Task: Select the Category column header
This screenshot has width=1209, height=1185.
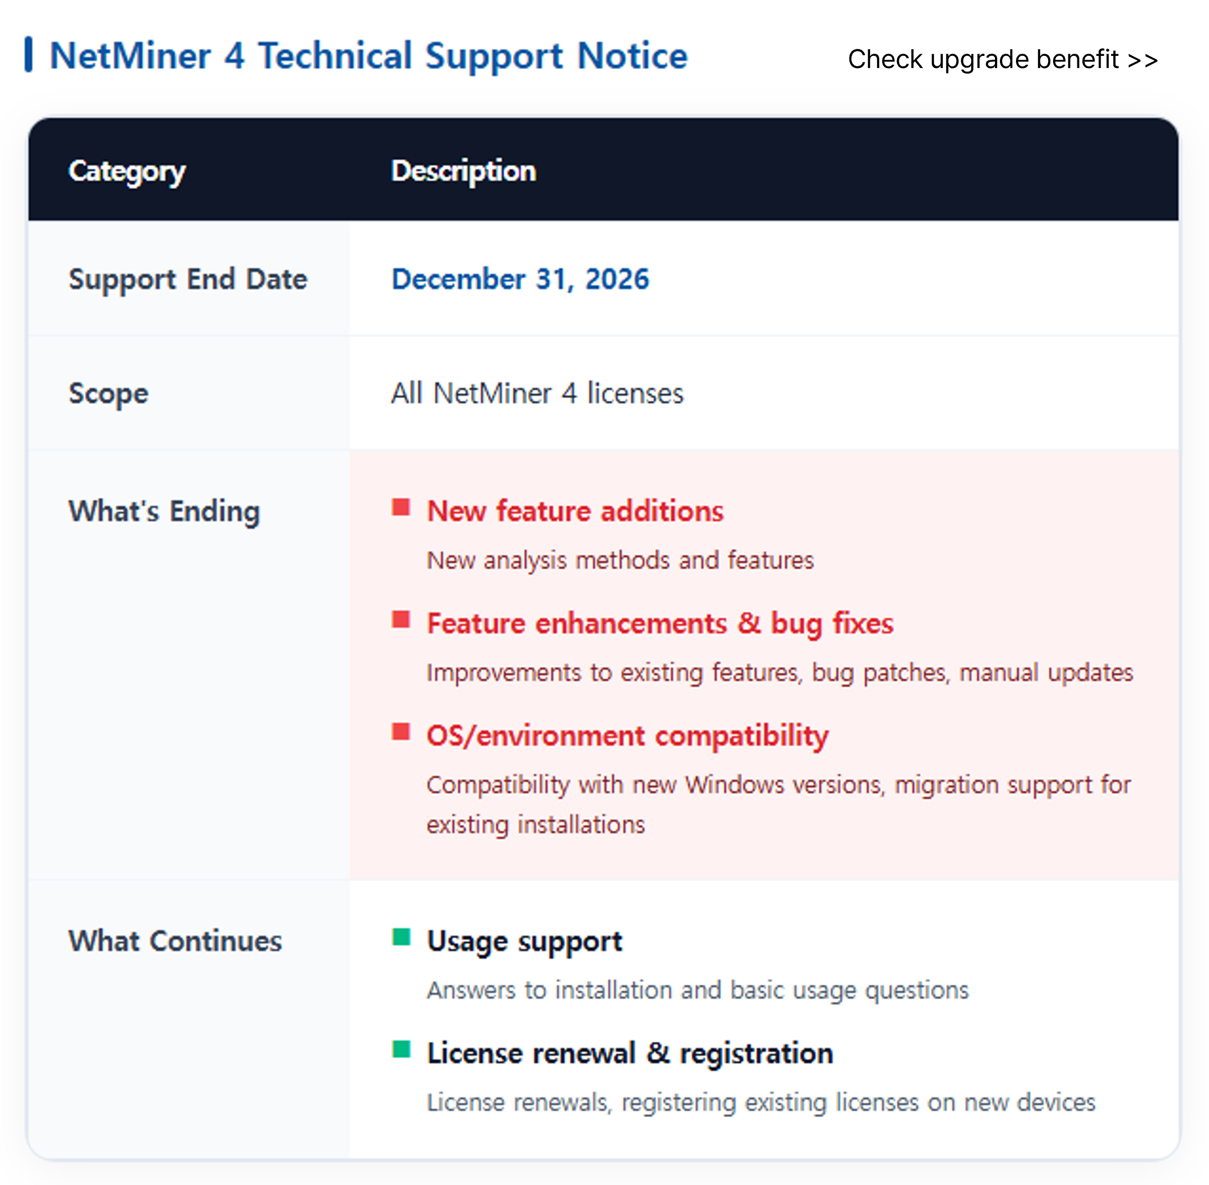Action: (x=127, y=171)
